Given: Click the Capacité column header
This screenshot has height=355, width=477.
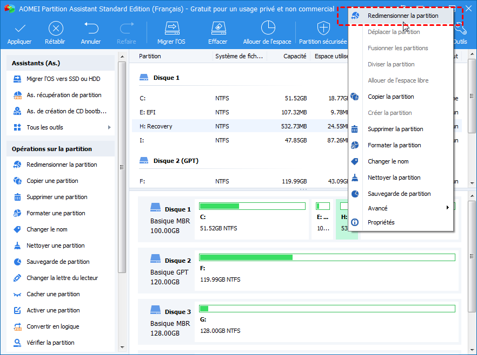Looking at the screenshot, I should [x=295, y=56].
